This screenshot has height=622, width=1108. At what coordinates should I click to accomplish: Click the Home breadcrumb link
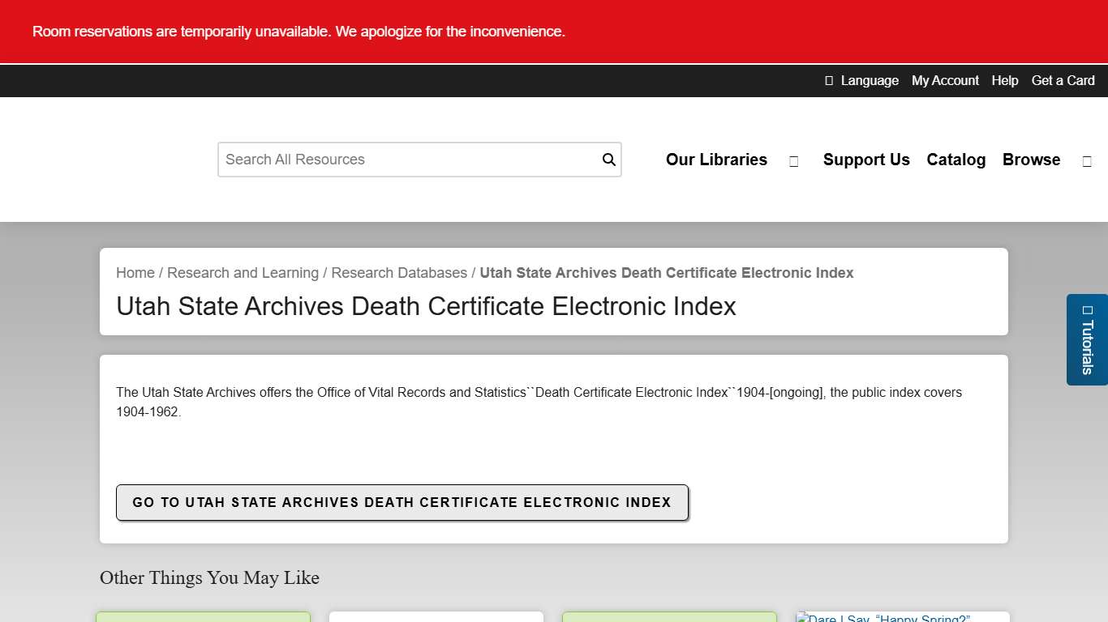click(x=135, y=273)
